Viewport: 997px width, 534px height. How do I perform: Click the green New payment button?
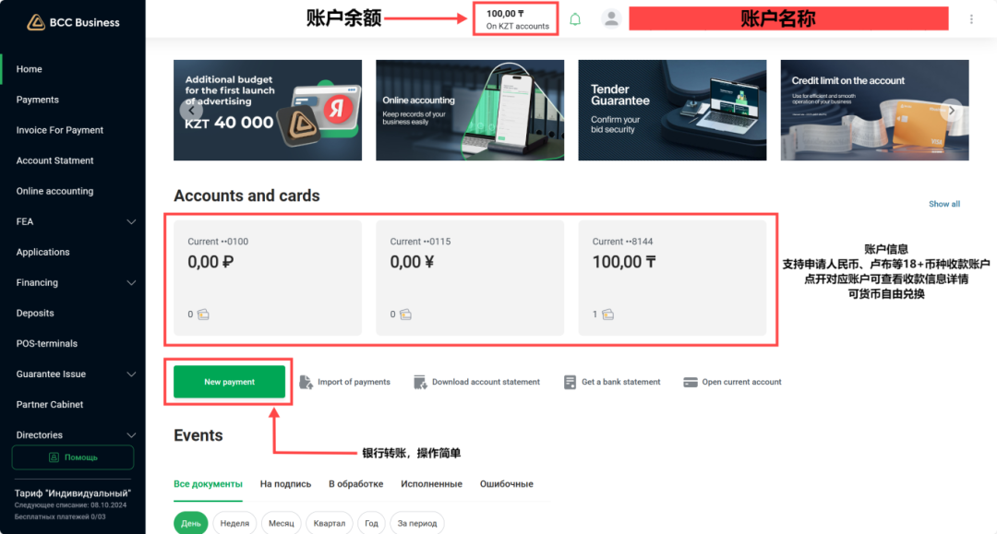click(229, 382)
